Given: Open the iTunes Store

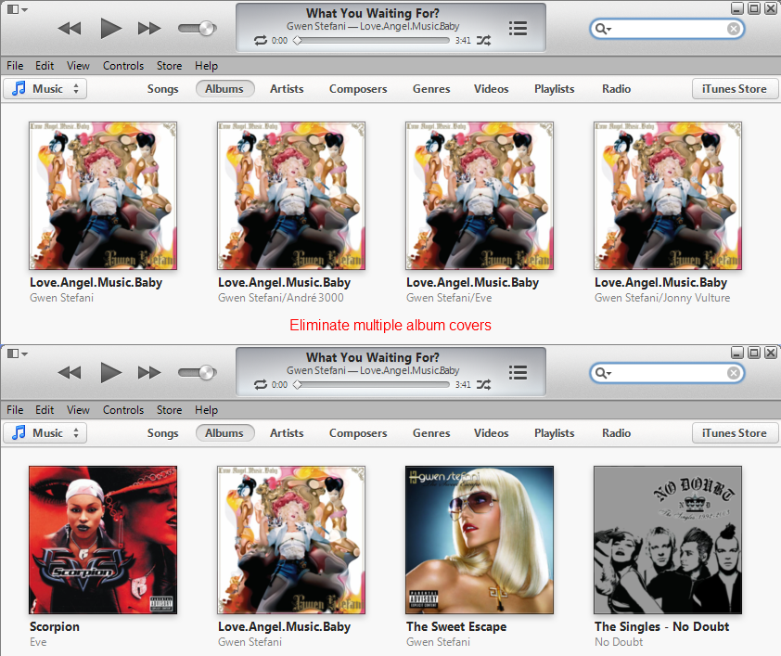Looking at the screenshot, I should [735, 88].
